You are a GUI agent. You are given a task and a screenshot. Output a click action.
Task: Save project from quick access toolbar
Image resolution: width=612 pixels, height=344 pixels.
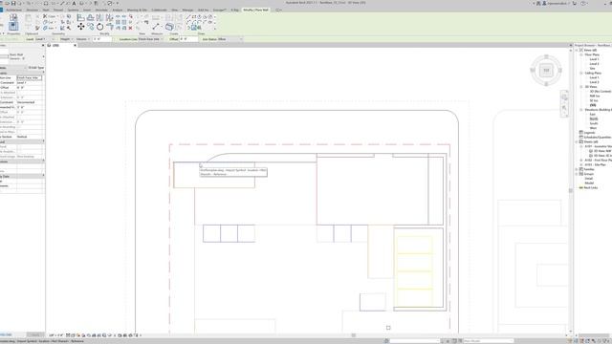point(12,3)
